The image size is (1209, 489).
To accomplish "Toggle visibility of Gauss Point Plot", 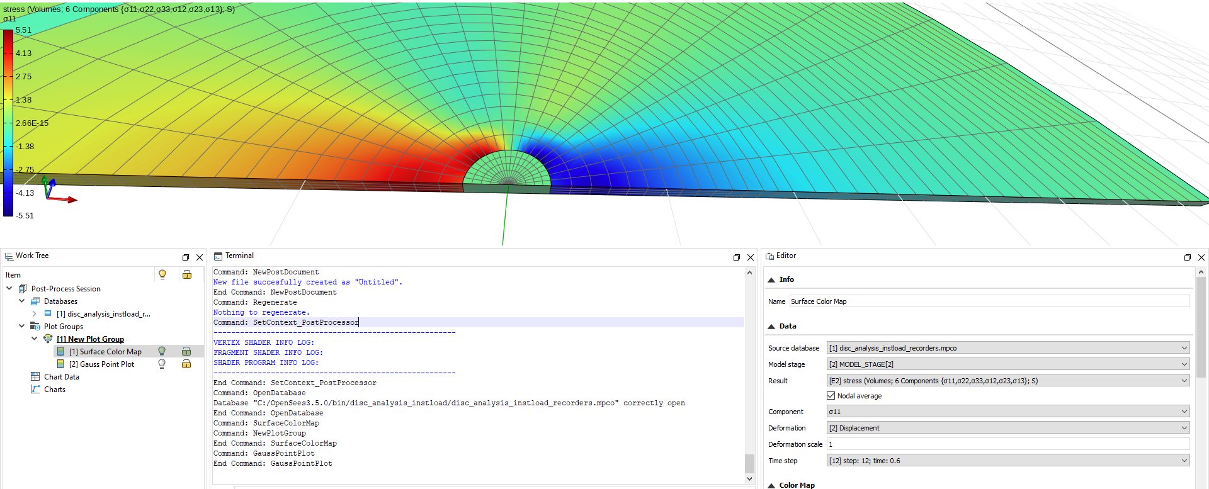I will click(162, 364).
